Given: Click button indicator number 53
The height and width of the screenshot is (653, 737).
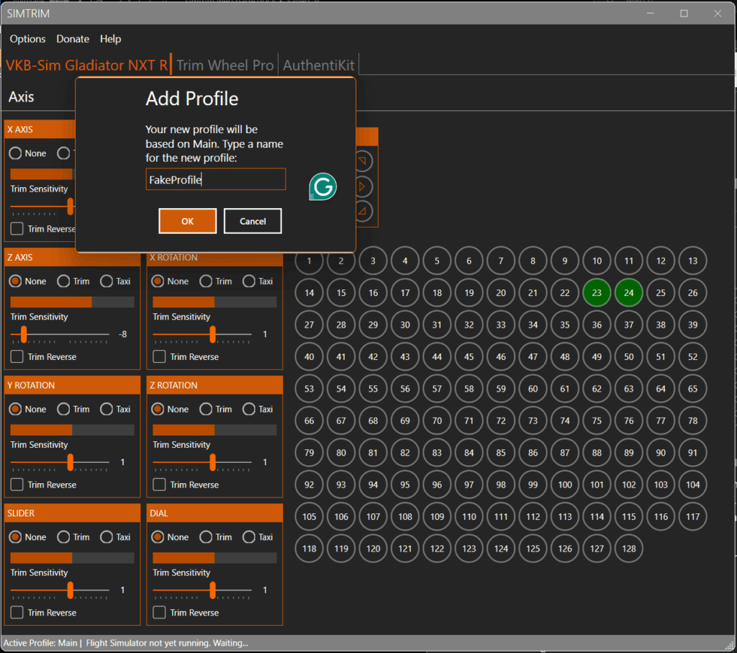Looking at the screenshot, I should [x=309, y=388].
